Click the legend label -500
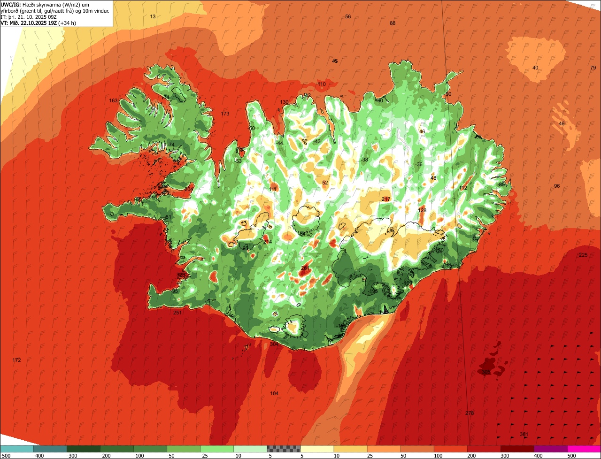This screenshot has width=601, height=459. pyautogui.click(x=5, y=455)
